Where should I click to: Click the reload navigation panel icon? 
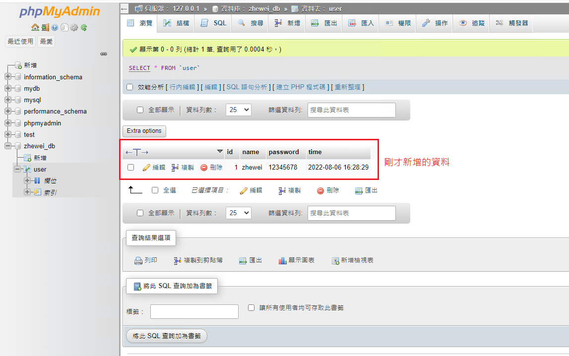point(84,28)
